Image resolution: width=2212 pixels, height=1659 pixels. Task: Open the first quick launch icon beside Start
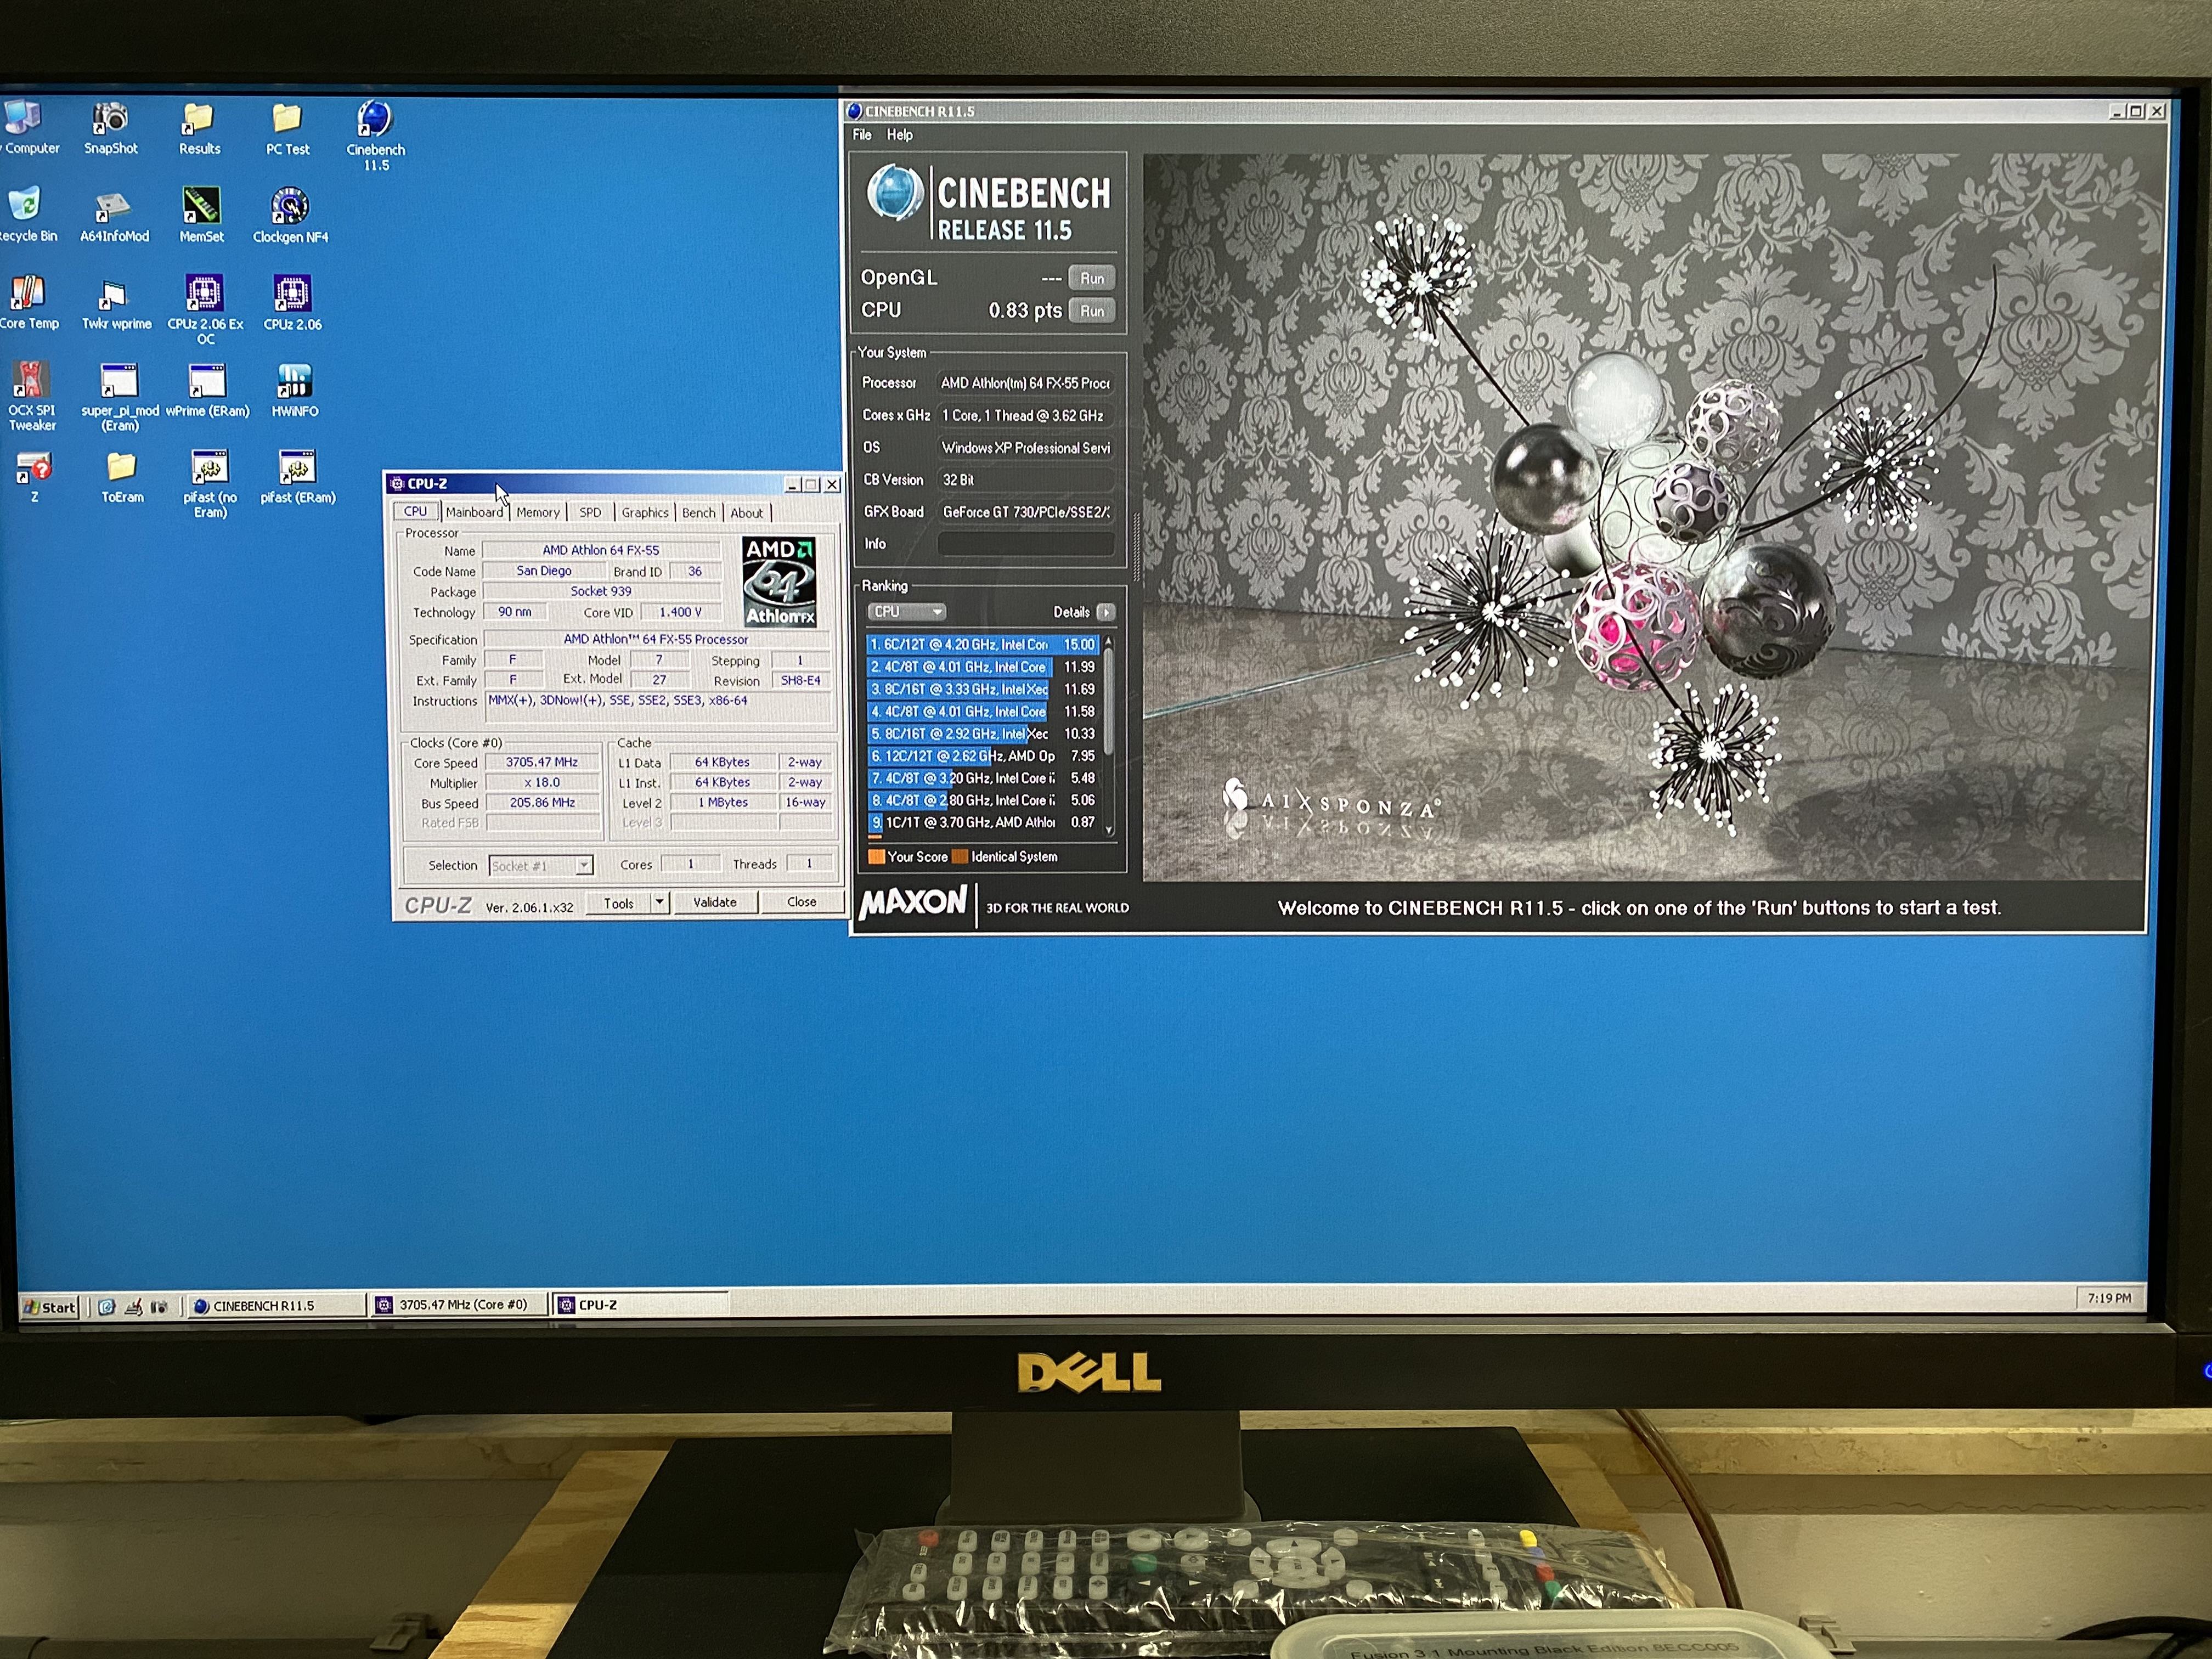pos(107,1306)
